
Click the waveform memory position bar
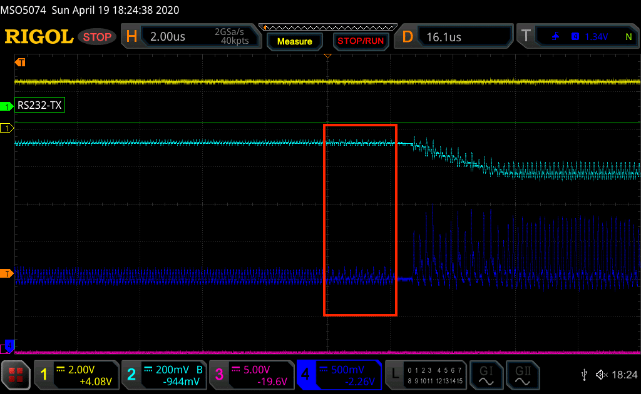point(329,27)
